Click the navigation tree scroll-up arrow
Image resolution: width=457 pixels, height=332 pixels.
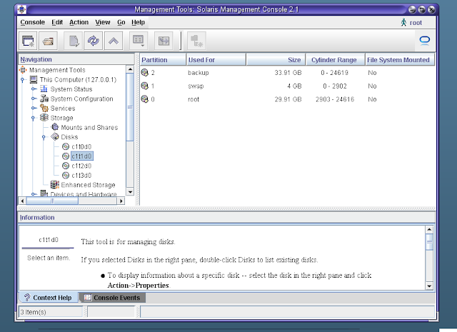130,69
